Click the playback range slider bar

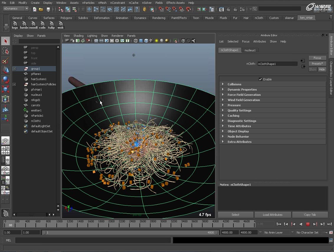click(131, 233)
